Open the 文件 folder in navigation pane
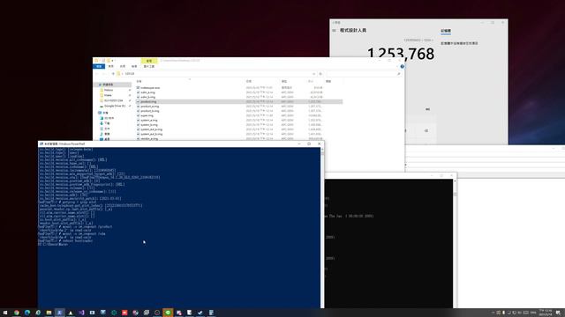 click(x=107, y=129)
